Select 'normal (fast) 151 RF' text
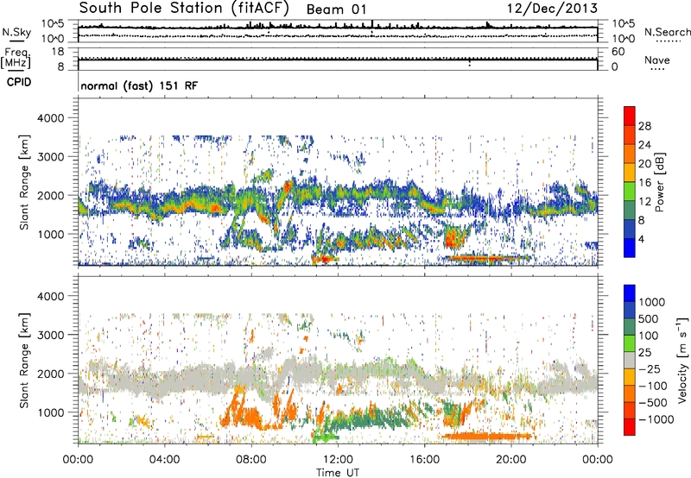Viewport: 691px width, 478px height. 139,85
